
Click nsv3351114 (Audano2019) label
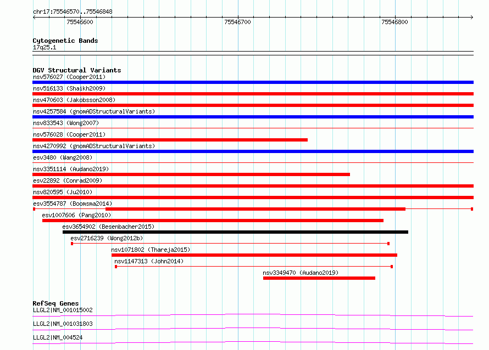tap(71, 169)
